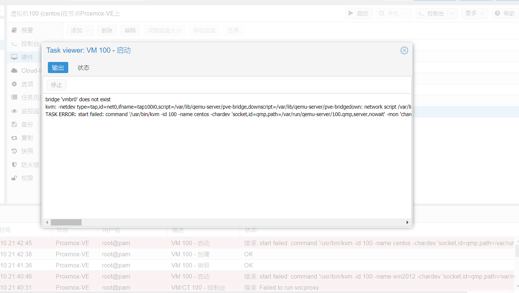Close the Task viewer dialog
This screenshot has width=519, height=293.
pos(404,50)
